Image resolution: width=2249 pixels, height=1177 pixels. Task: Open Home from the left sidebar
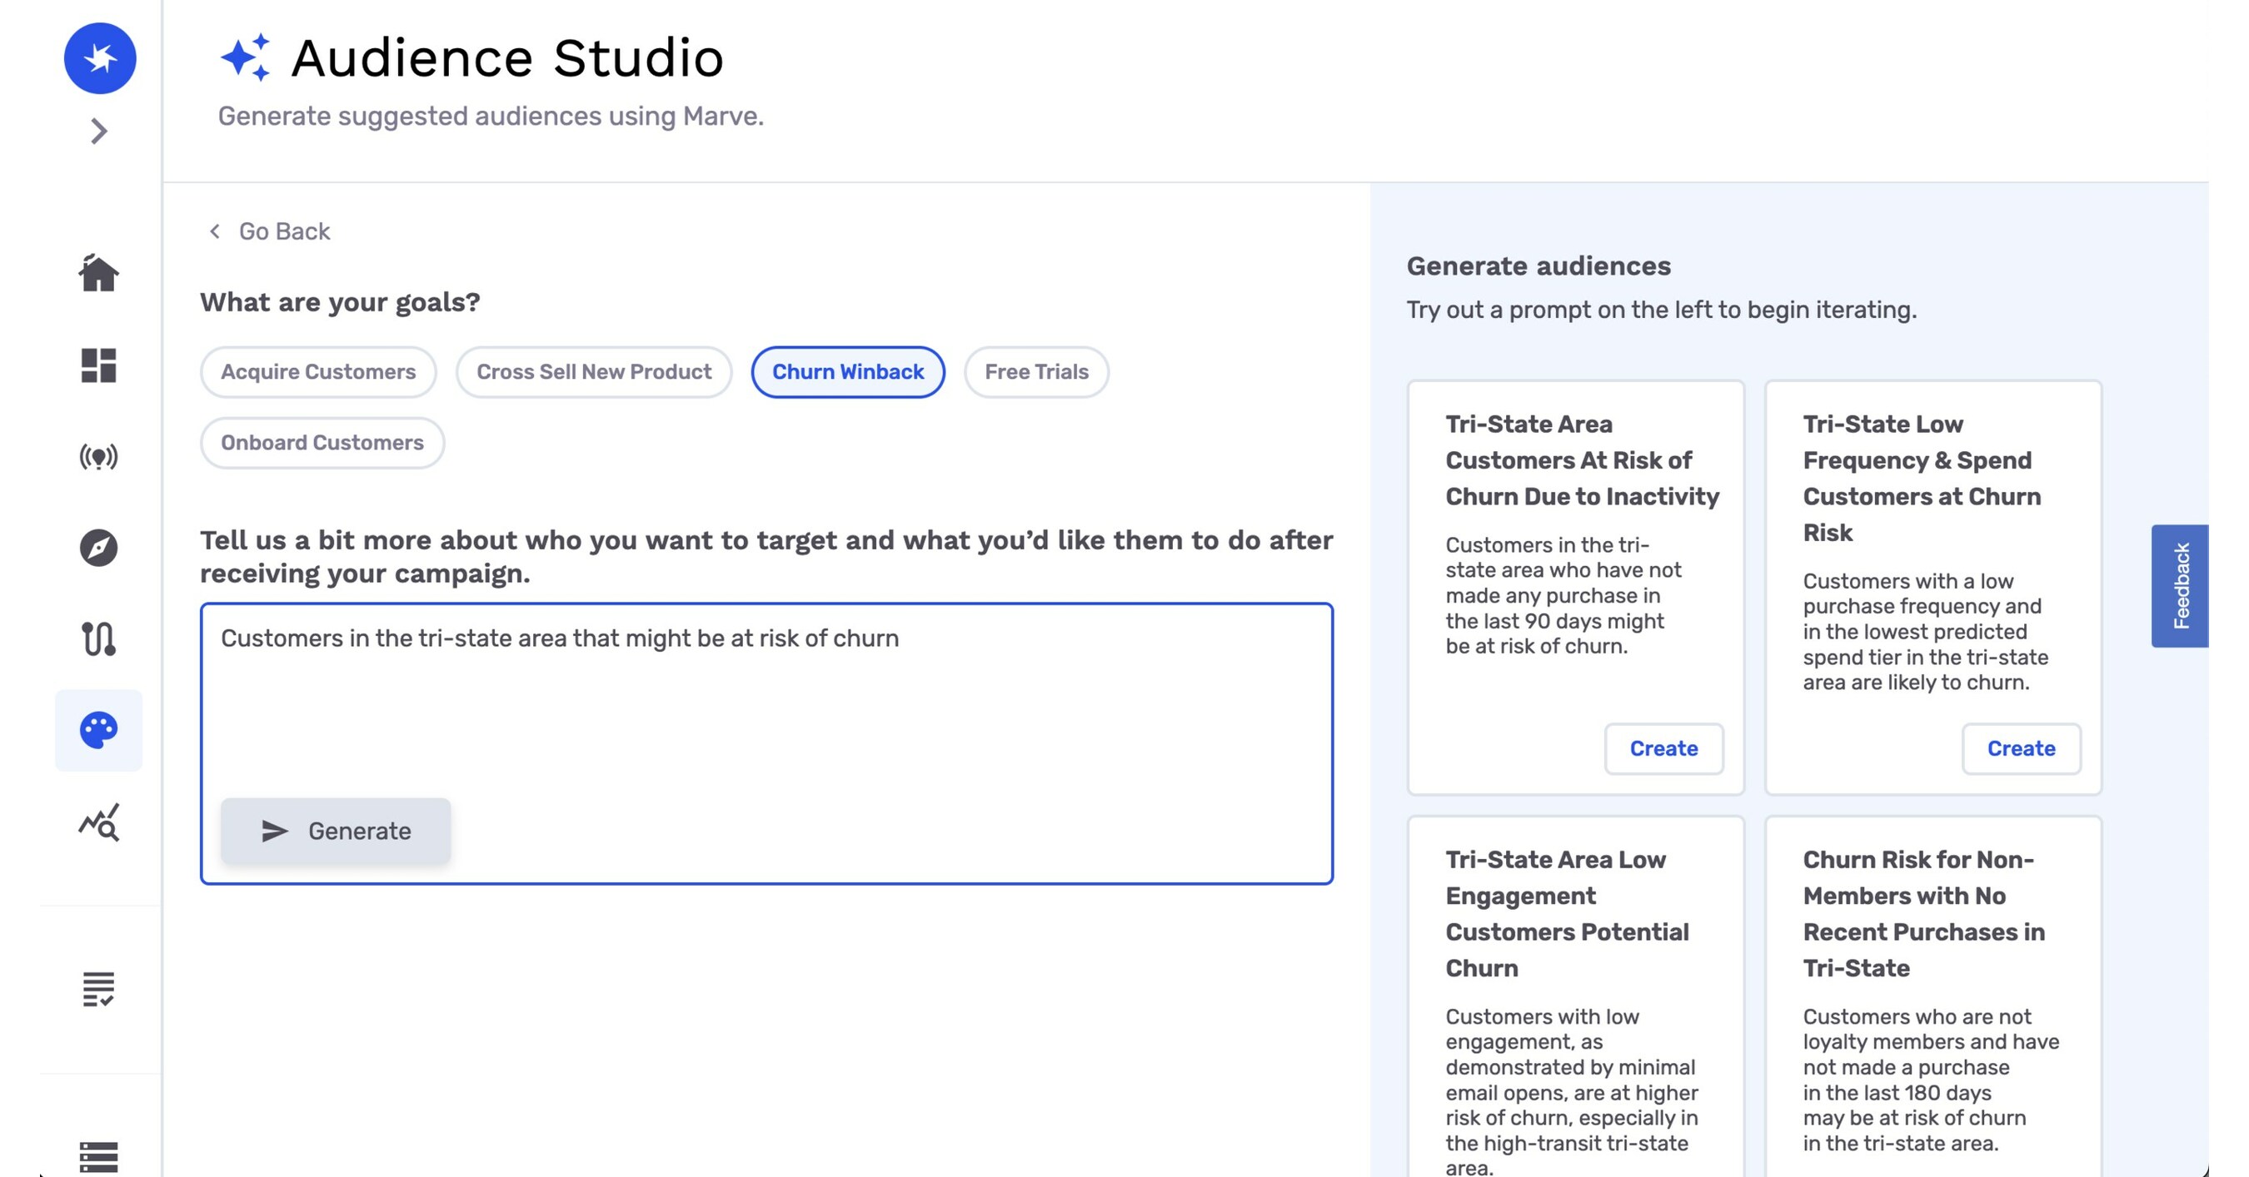(97, 275)
